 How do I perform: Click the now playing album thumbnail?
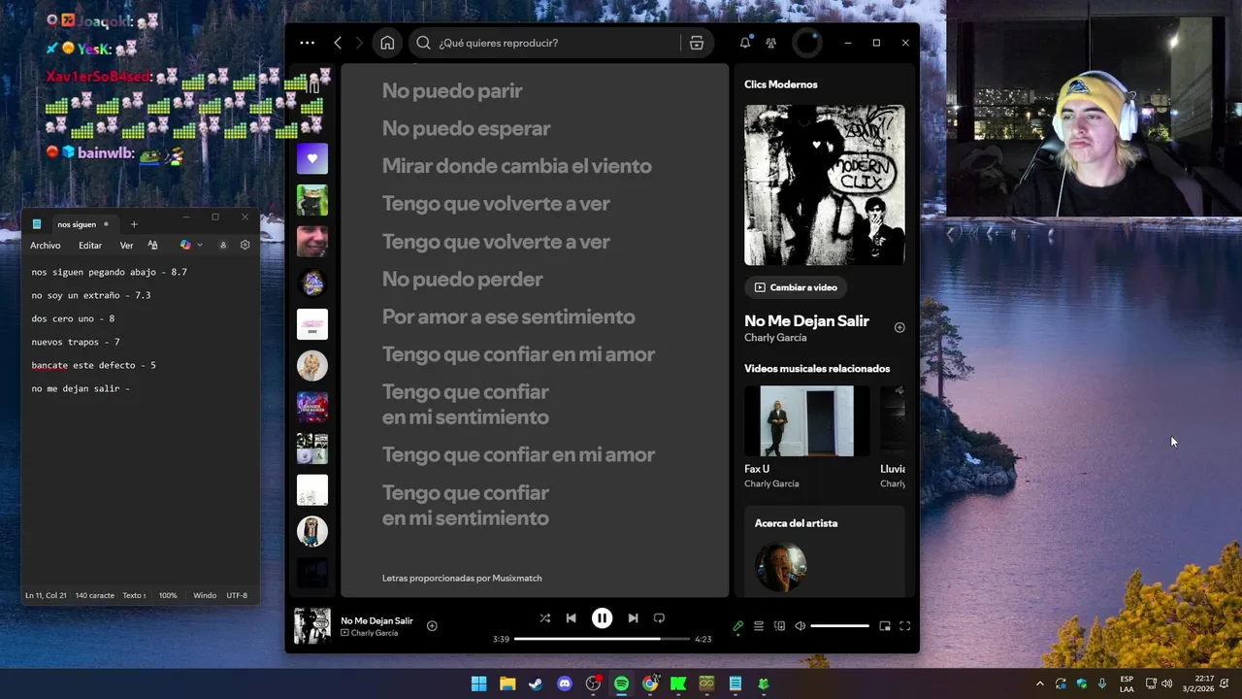coord(312,626)
